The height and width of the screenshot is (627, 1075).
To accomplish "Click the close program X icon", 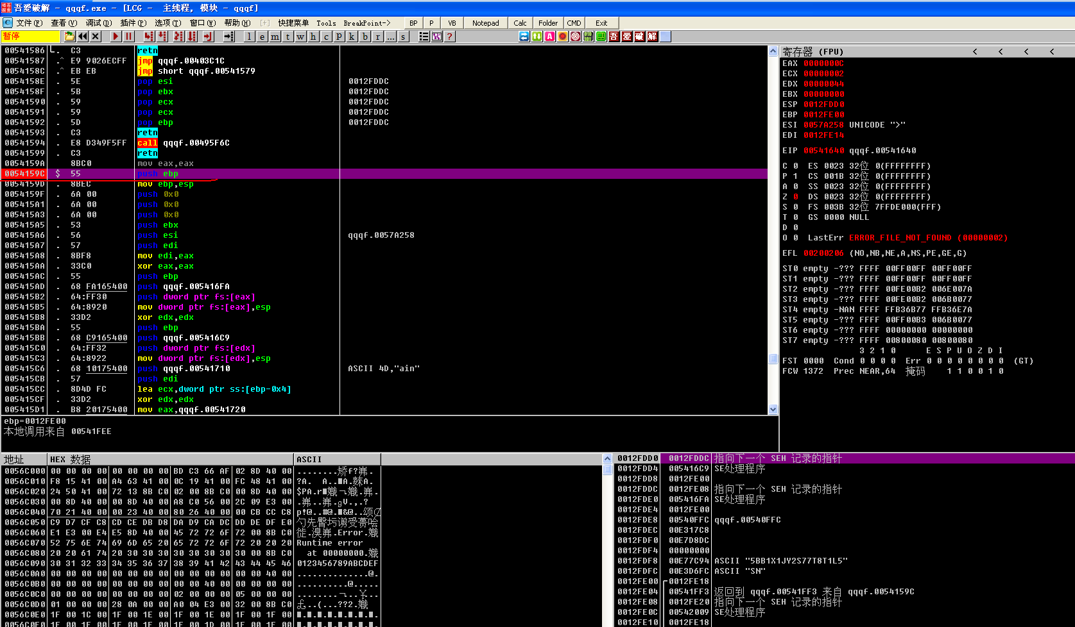I will click(96, 37).
